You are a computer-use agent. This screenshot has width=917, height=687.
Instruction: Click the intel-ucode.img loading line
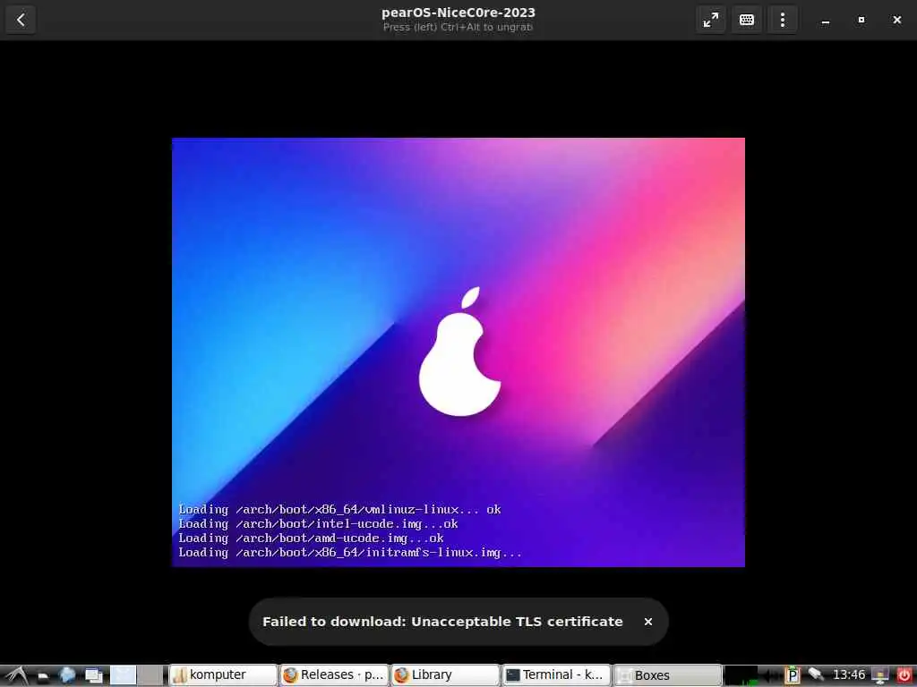click(x=318, y=524)
